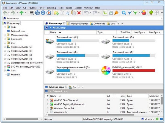Click the orange pizza-slice toolbar icon
Image resolution: width=165 pixels, height=123 pixels.
point(116,13)
